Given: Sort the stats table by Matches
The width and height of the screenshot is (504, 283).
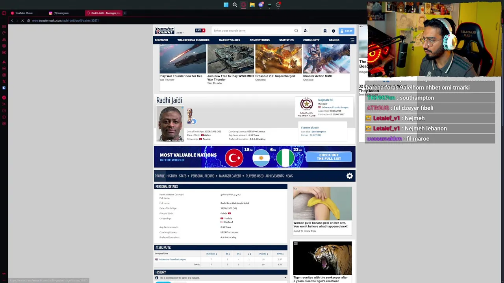Looking at the screenshot, I should 211,254.
